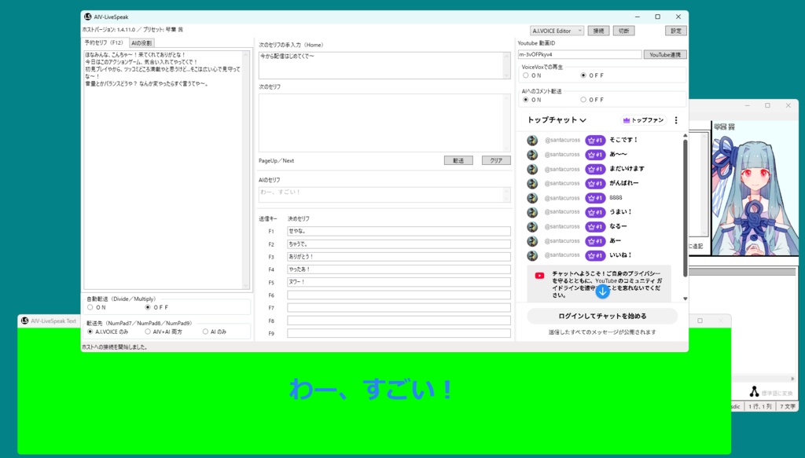Enable AIへのコメント転送 ON radio
The width and height of the screenshot is (805, 458).
[526, 100]
